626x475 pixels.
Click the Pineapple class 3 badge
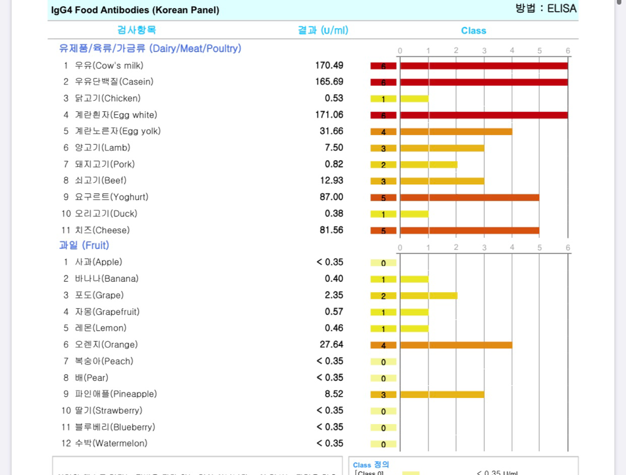pos(383,395)
